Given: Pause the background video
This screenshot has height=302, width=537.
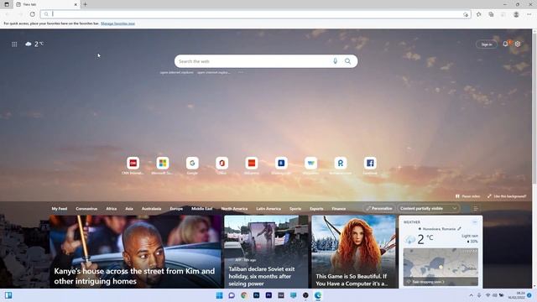Looking at the screenshot, I should coord(467,196).
